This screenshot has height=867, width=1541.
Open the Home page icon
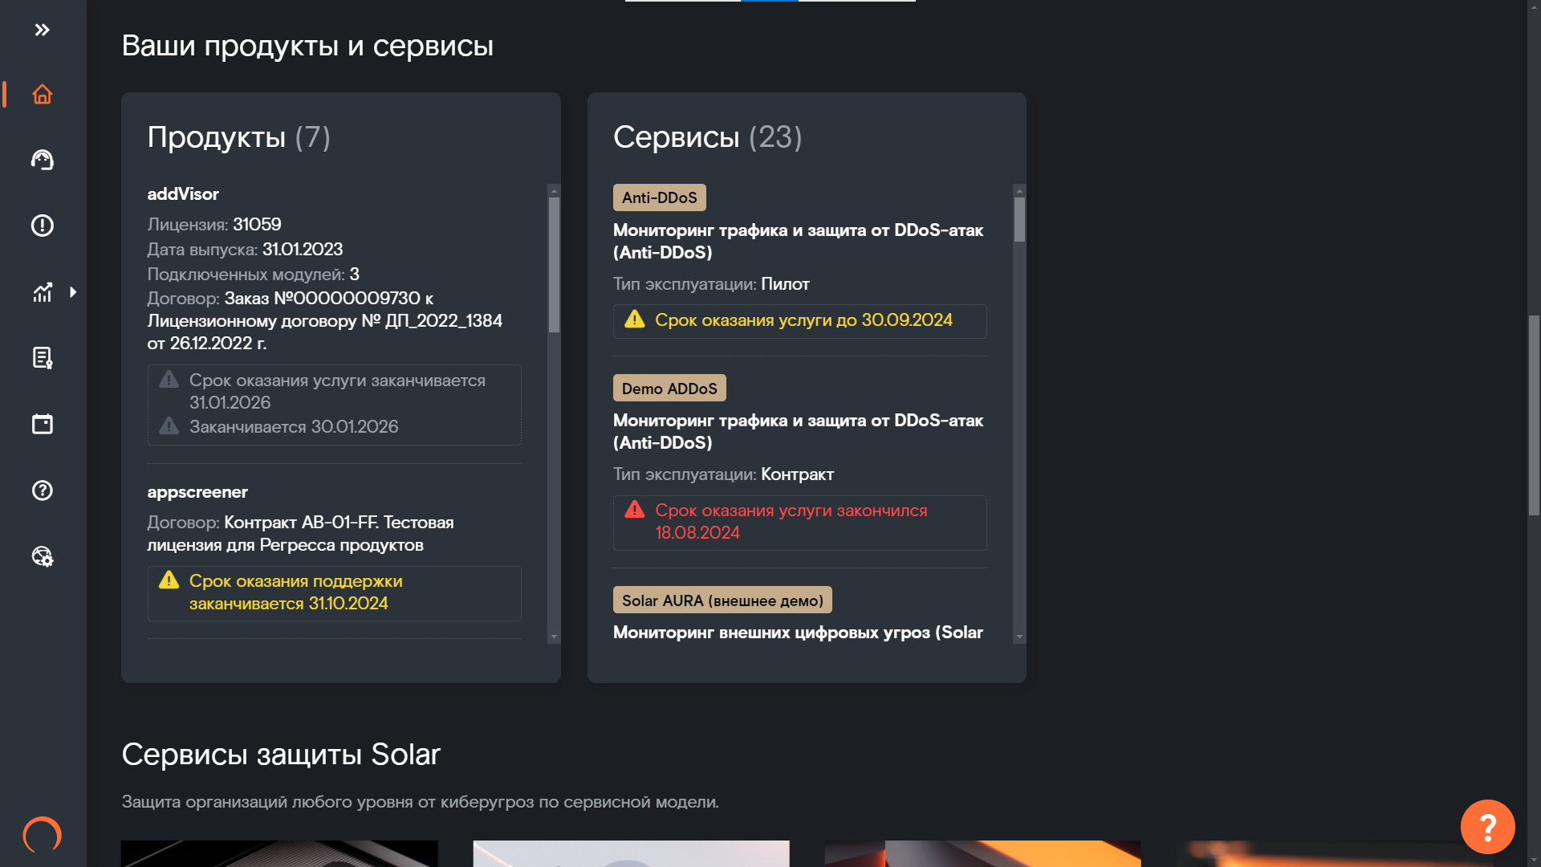tap(43, 95)
